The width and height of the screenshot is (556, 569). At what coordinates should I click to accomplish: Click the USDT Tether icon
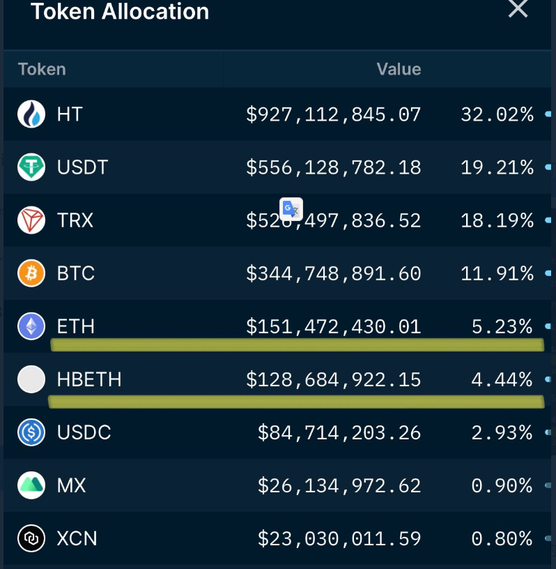coord(31,167)
